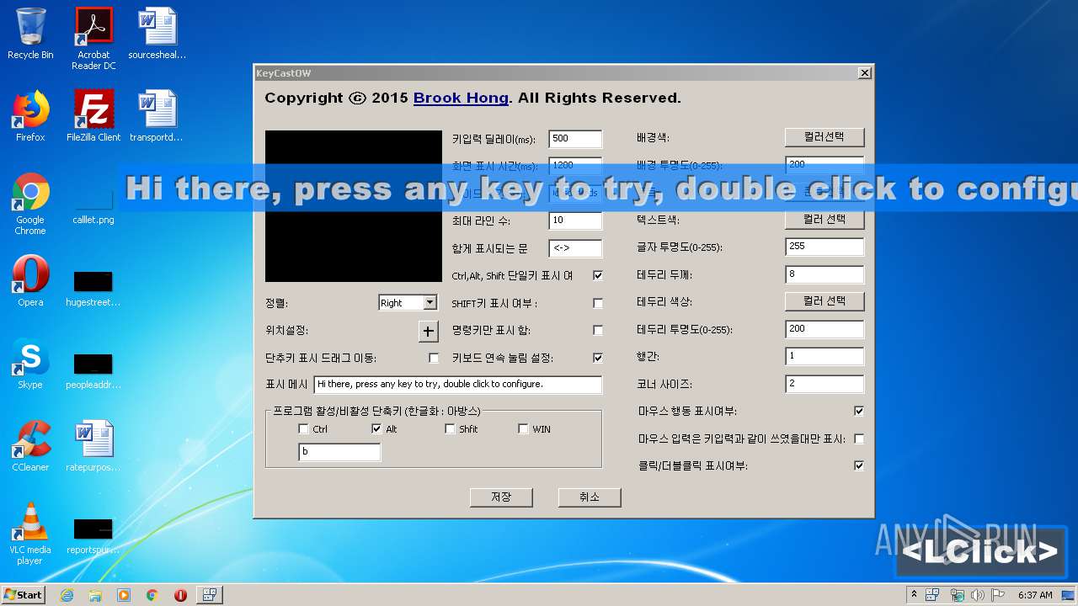
Task: Open Internet Explorer in the taskbar
Action: 67,595
